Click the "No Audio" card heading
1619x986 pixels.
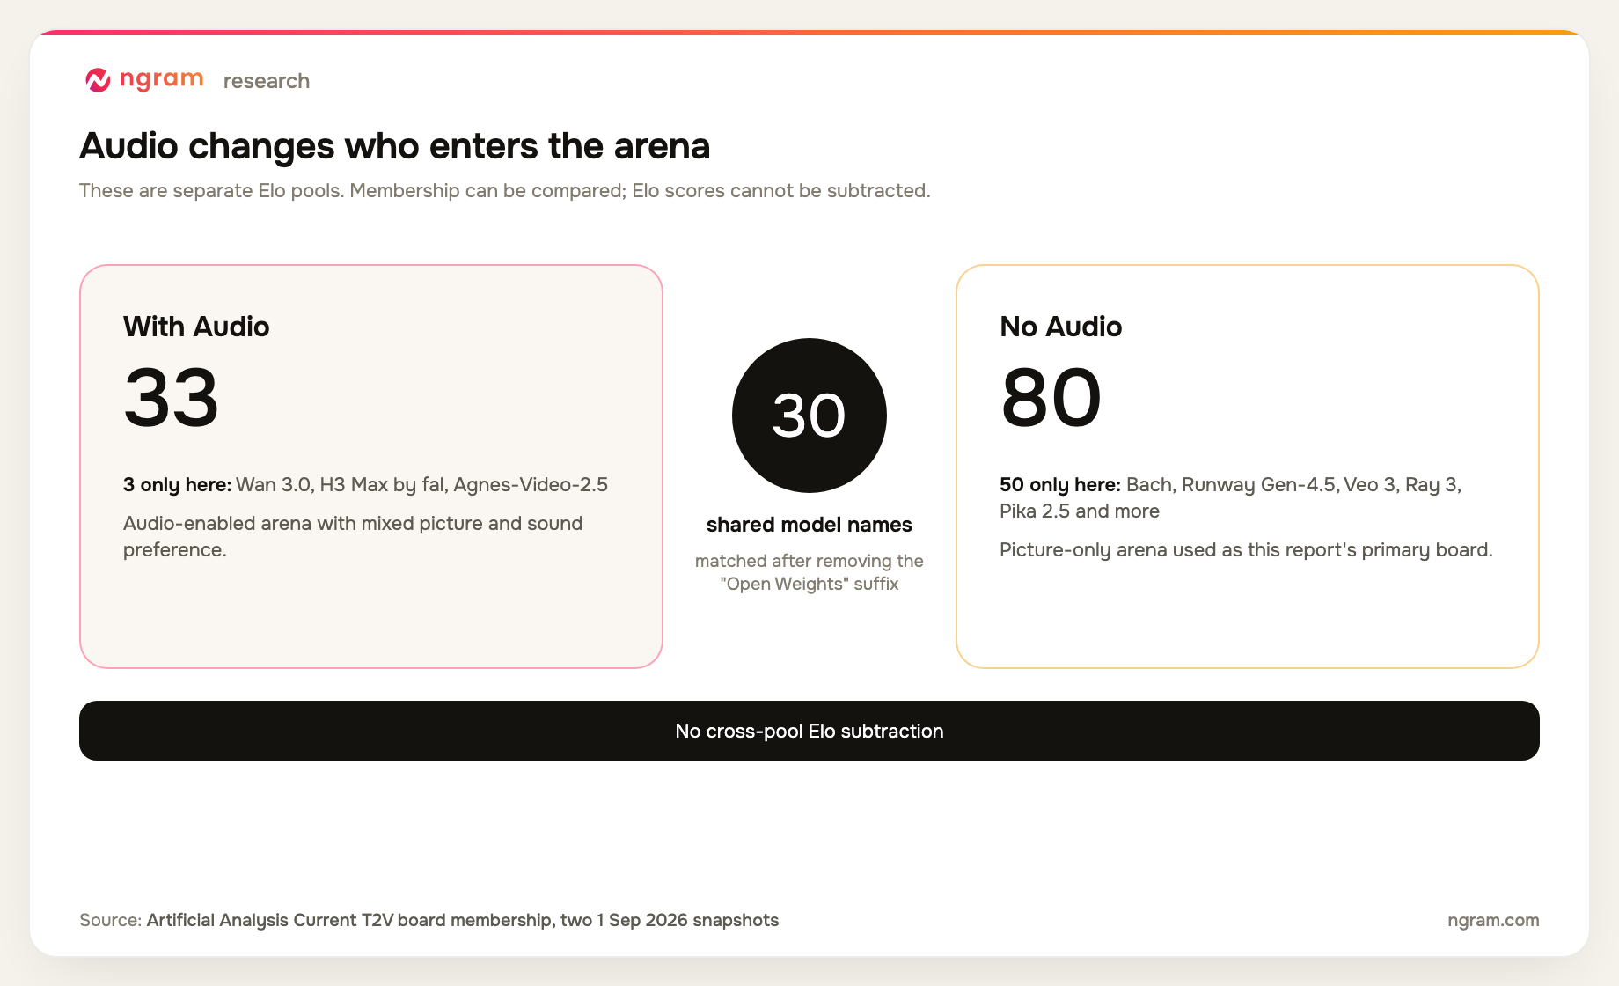1061,327
